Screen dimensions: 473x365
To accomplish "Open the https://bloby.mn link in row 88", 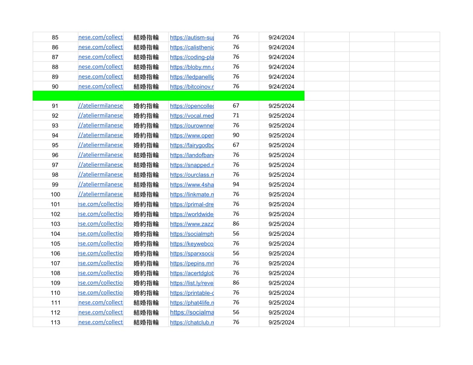I will click(x=192, y=67).
